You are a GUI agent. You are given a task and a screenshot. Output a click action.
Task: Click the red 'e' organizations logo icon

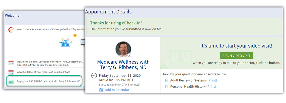tap(11, 30)
